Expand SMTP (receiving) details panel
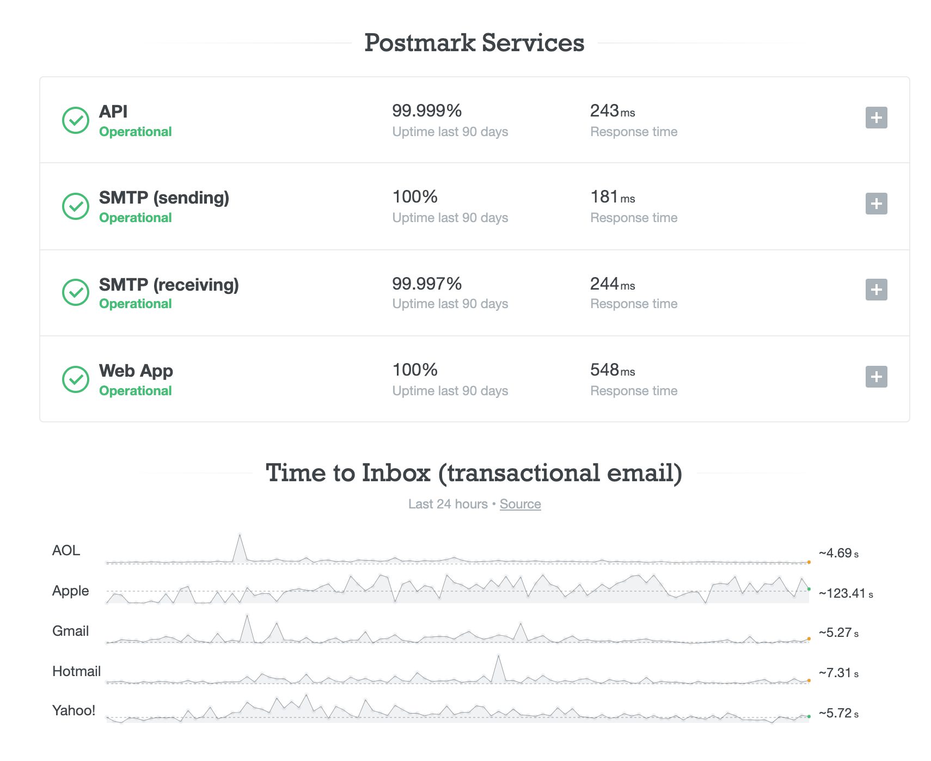This screenshot has width=931, height=761. click(876, 290)
